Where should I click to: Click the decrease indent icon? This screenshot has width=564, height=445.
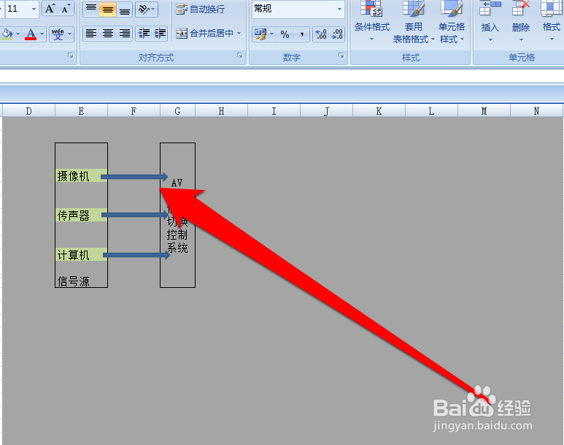(144, 34)
